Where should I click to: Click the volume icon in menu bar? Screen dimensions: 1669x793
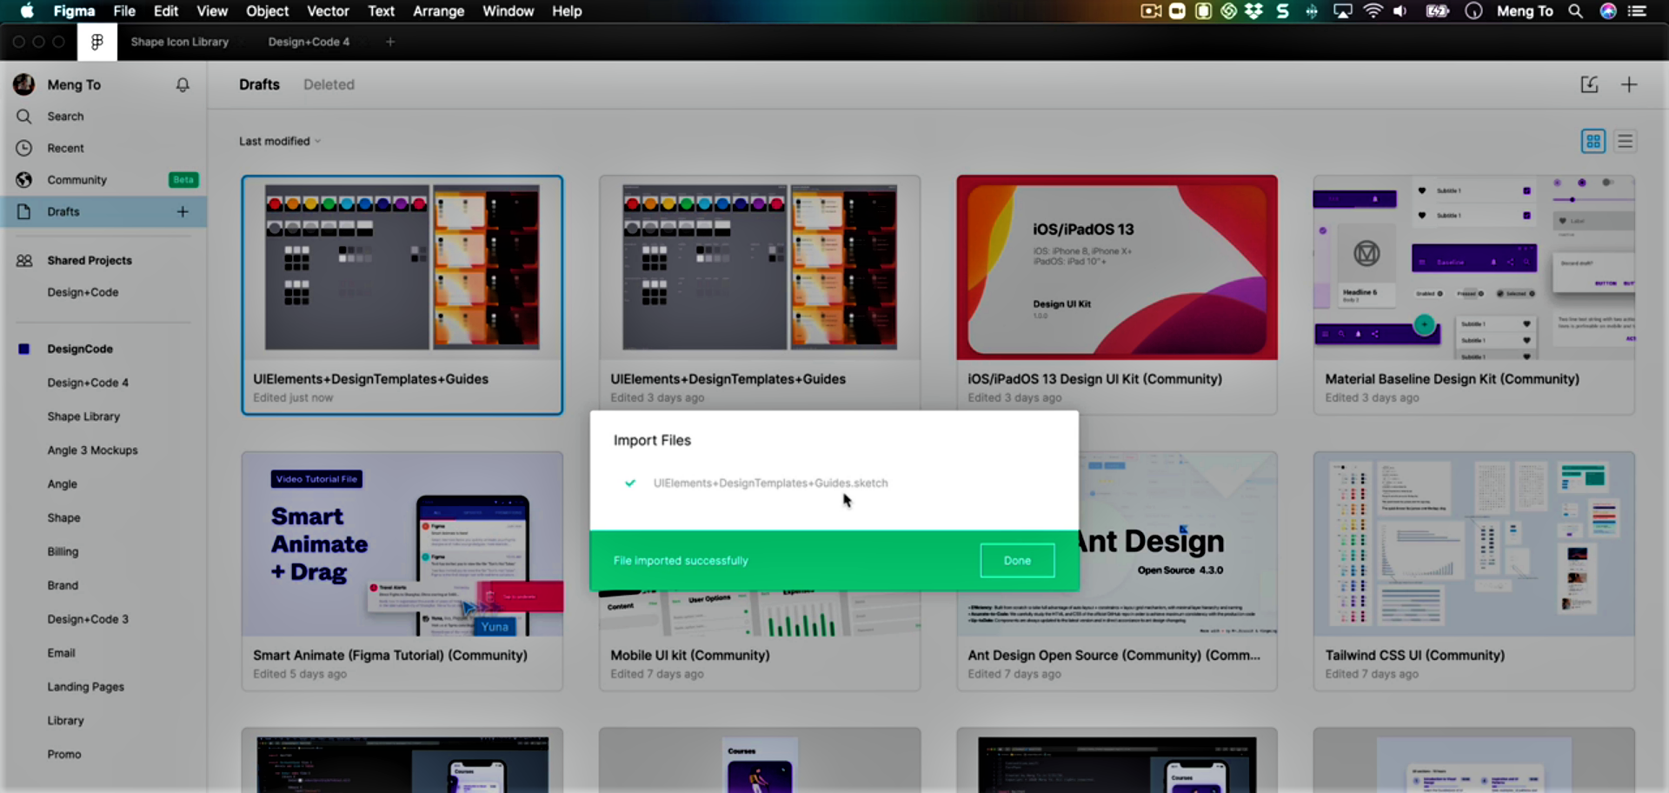click(x=1400, y=11)
